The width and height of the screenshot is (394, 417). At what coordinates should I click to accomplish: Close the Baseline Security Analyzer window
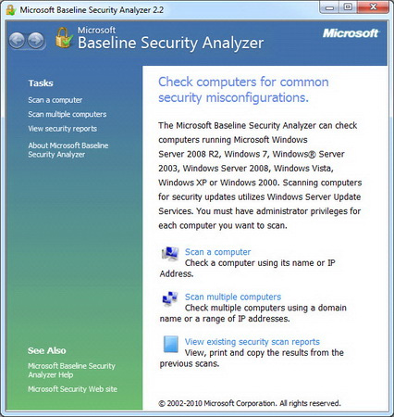[x=373, y=7]
